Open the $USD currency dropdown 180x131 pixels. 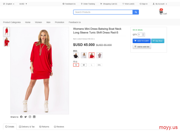click(23, 4)
